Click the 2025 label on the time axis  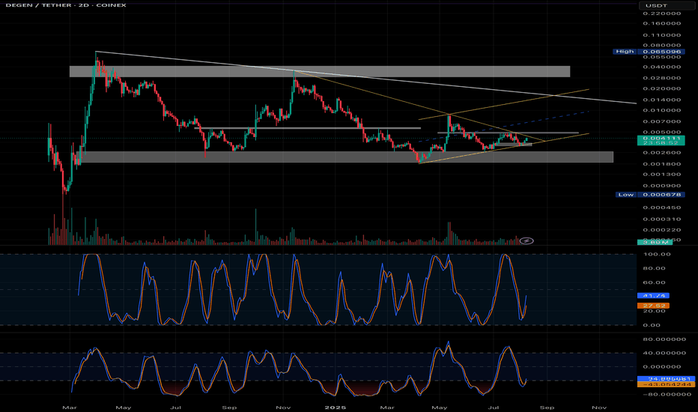pos(336,408)
